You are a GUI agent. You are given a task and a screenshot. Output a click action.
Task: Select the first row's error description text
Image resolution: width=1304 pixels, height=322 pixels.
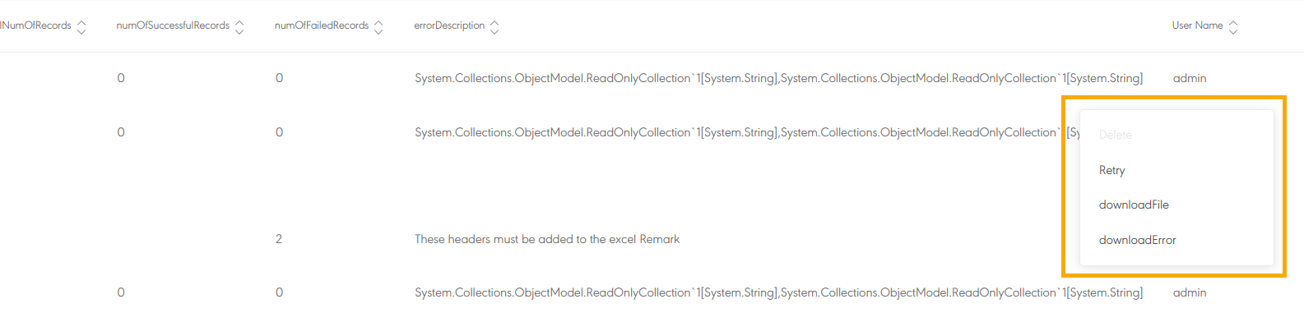click(778, 78)
